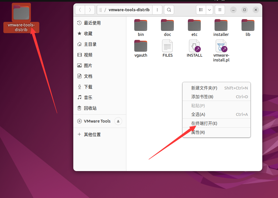Open 视频 videos folder in sidebar
The width and height of the screenshot is (278, 198).
click(x=100, y=55)
